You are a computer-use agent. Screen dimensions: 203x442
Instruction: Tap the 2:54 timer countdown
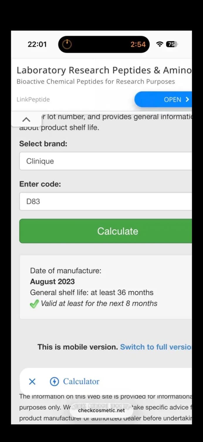click(x=138, y=44)
